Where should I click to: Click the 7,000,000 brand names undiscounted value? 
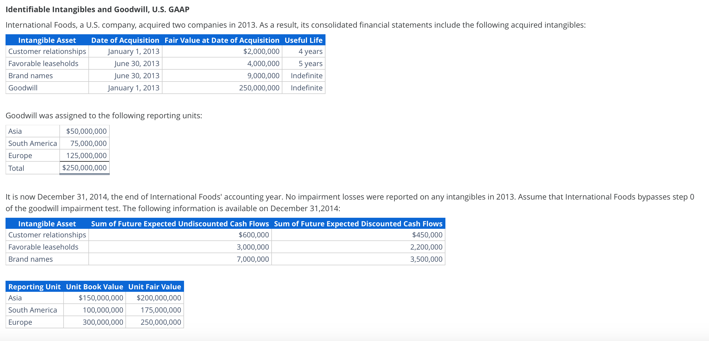[253, 259]
